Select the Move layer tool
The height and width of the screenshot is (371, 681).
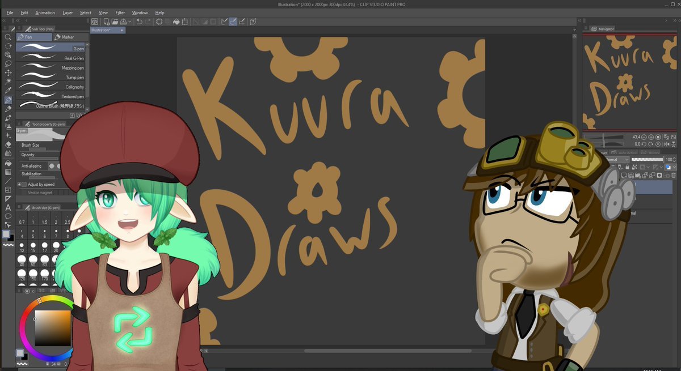[x=8, y=73]
